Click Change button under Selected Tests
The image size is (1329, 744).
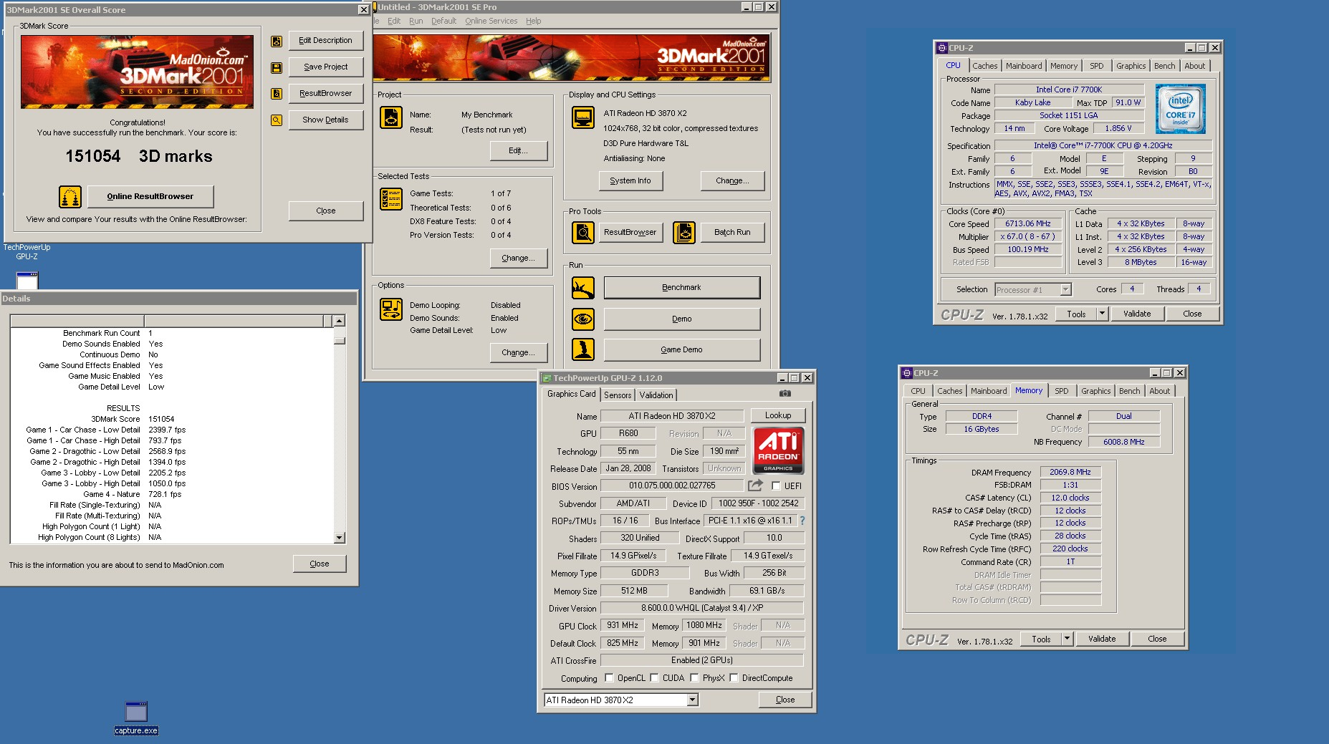(518, 258)
